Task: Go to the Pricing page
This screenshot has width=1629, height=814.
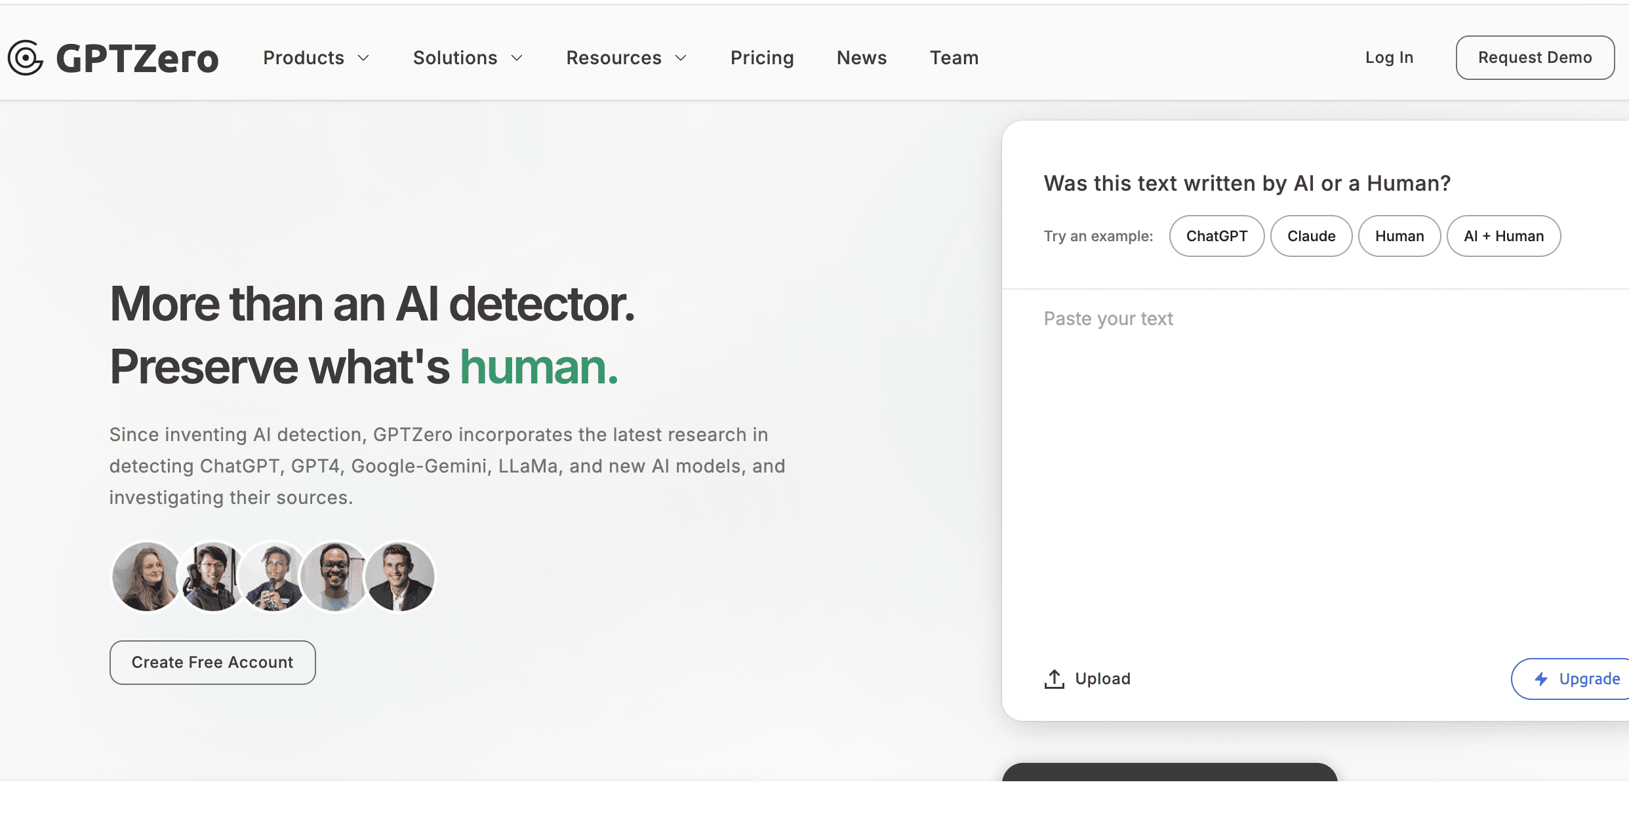Action: (762, 58)
